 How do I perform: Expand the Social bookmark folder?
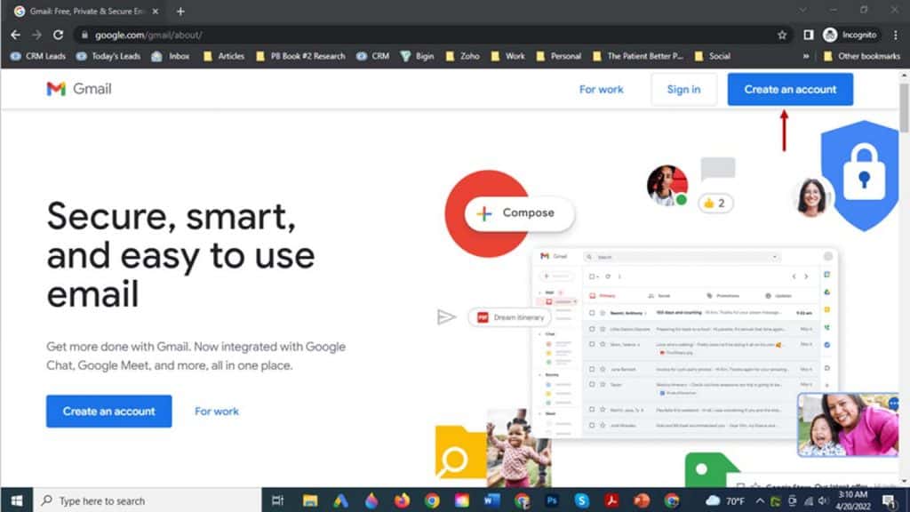[712, 56]
